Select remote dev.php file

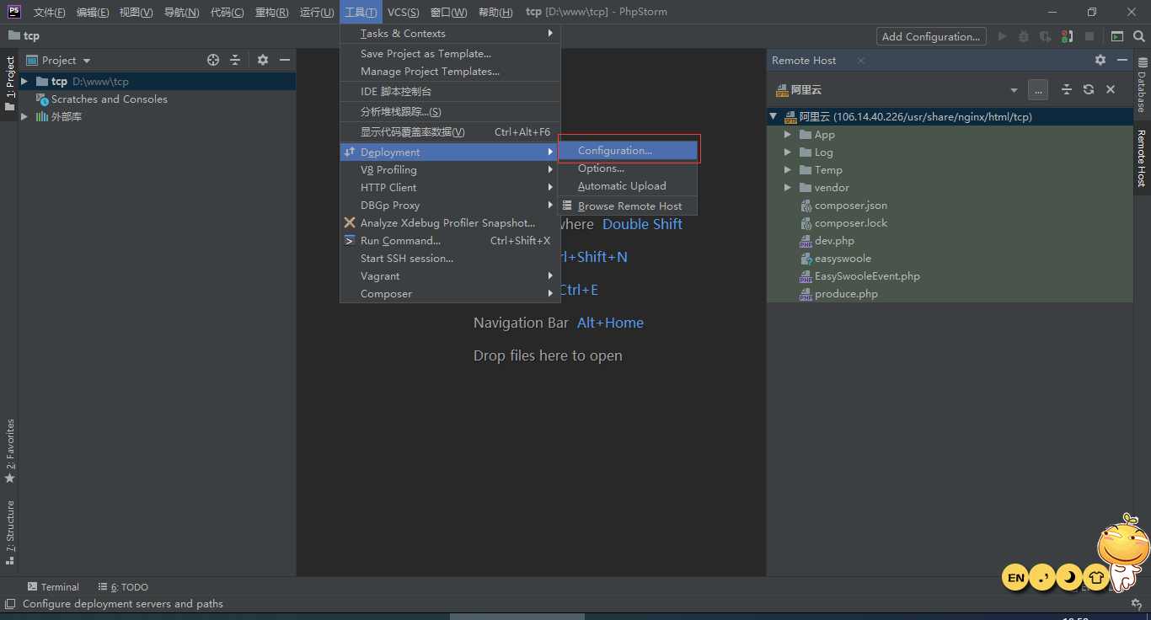pos(834,240)
